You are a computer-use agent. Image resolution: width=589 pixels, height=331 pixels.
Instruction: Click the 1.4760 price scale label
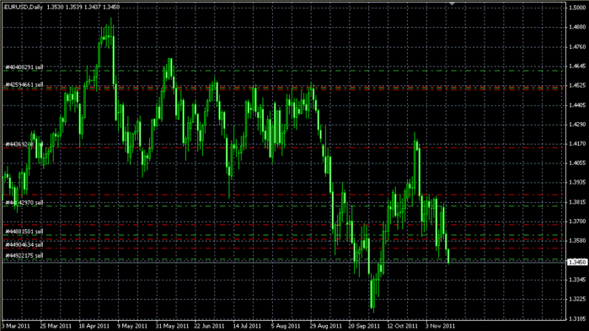577,47
